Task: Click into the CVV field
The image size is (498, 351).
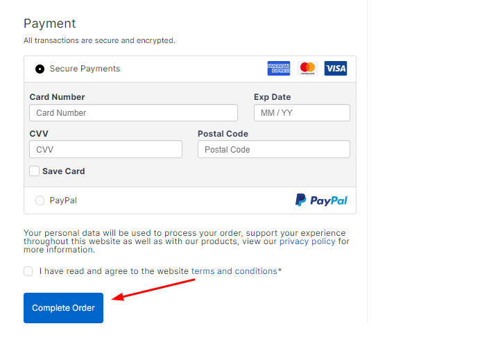Action: (105, 149)
